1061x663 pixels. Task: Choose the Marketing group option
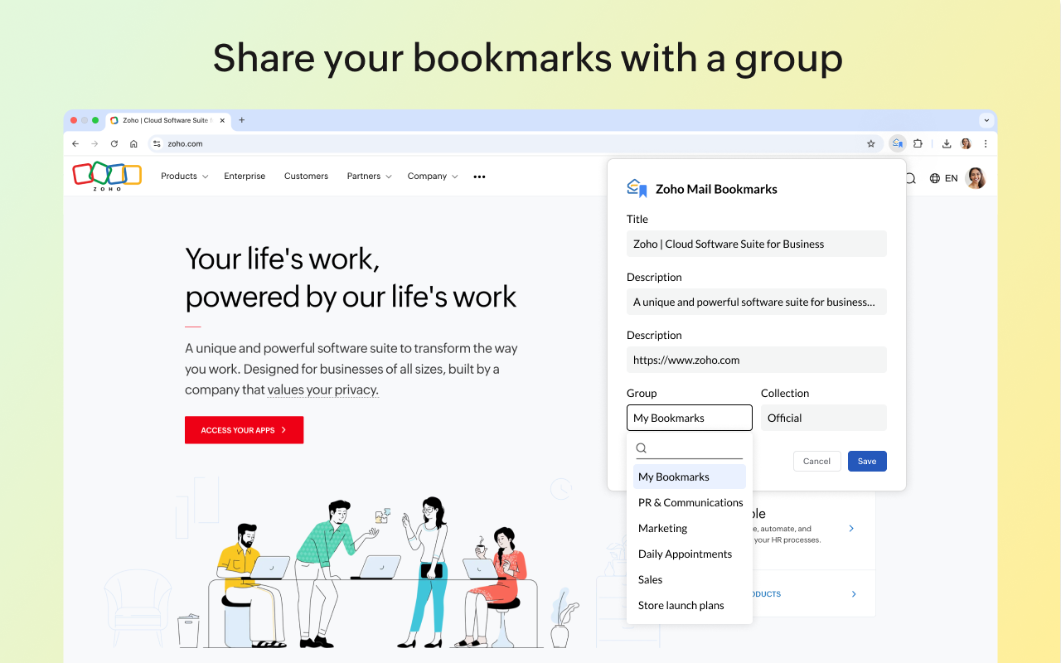pos(662,528)
